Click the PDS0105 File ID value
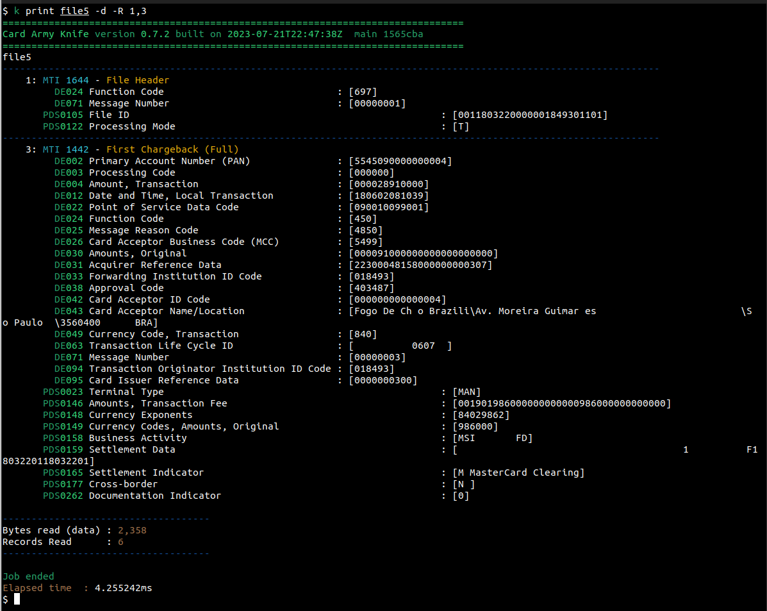The height and width of the screenshot is (611, 767). (x=529, y=115)
